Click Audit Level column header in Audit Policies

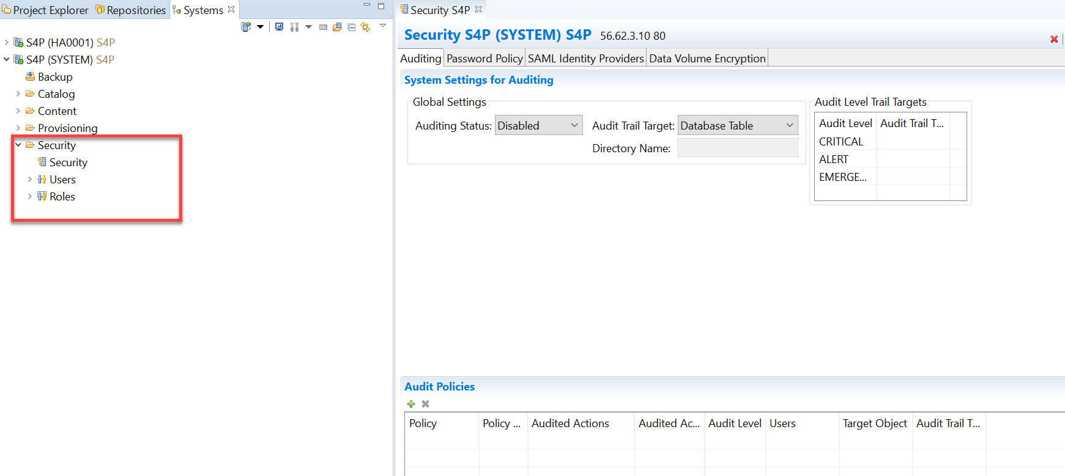(x=735, y=423)
